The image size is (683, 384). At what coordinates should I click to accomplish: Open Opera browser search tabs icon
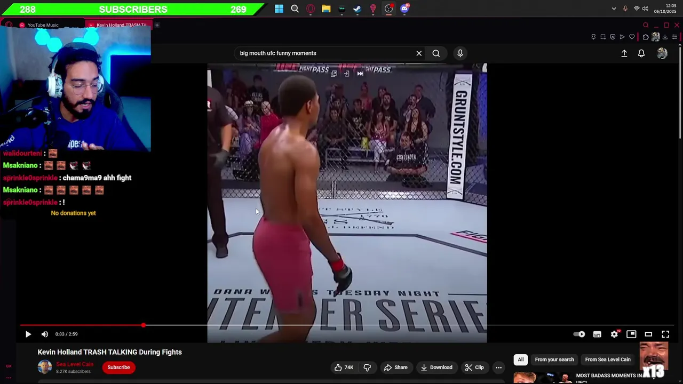coord(646,25)
